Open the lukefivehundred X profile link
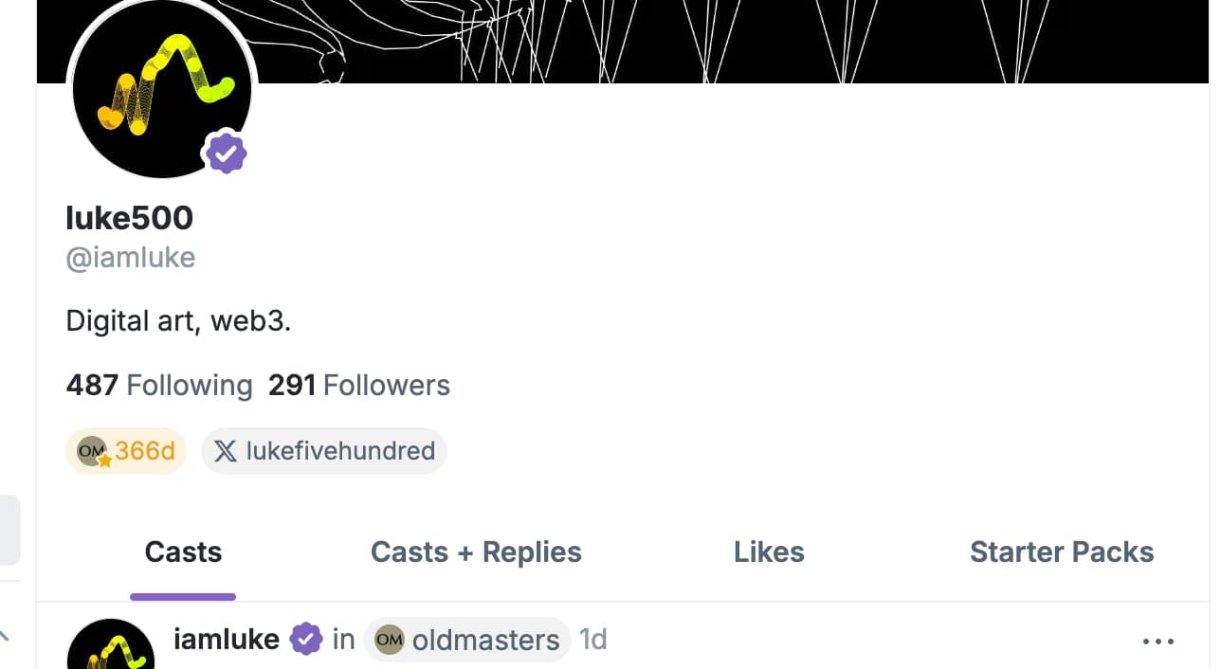 339,451
